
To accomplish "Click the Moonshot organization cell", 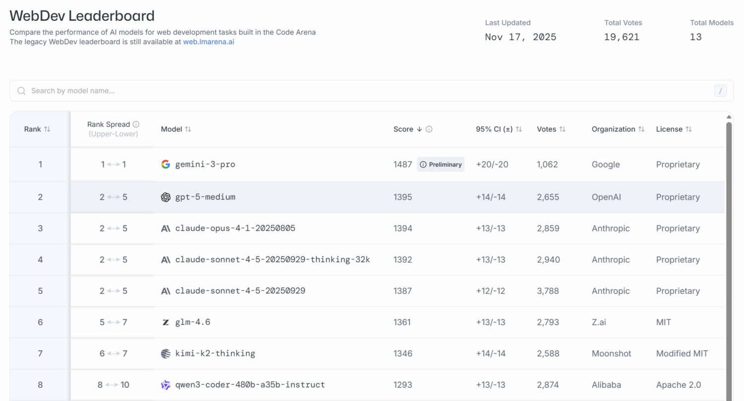I will pyautogui.click(x=612, y=353).
